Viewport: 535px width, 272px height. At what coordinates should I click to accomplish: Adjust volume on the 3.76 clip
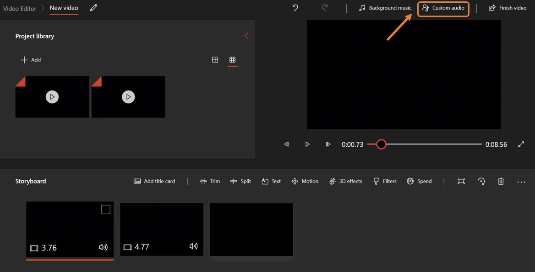103,247
